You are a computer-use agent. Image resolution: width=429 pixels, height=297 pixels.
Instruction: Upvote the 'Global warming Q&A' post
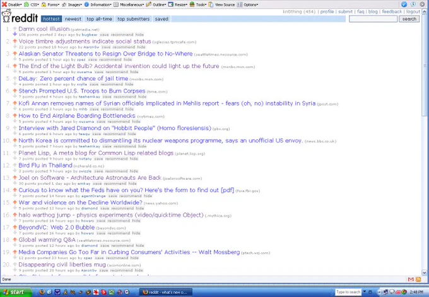[x=15, y=239]
